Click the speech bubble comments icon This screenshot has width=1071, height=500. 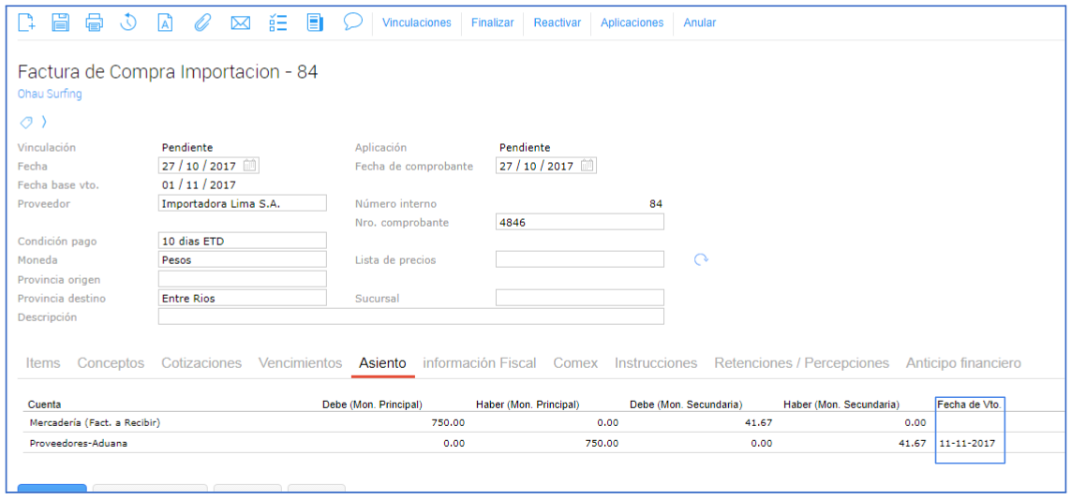click(352, 22)
